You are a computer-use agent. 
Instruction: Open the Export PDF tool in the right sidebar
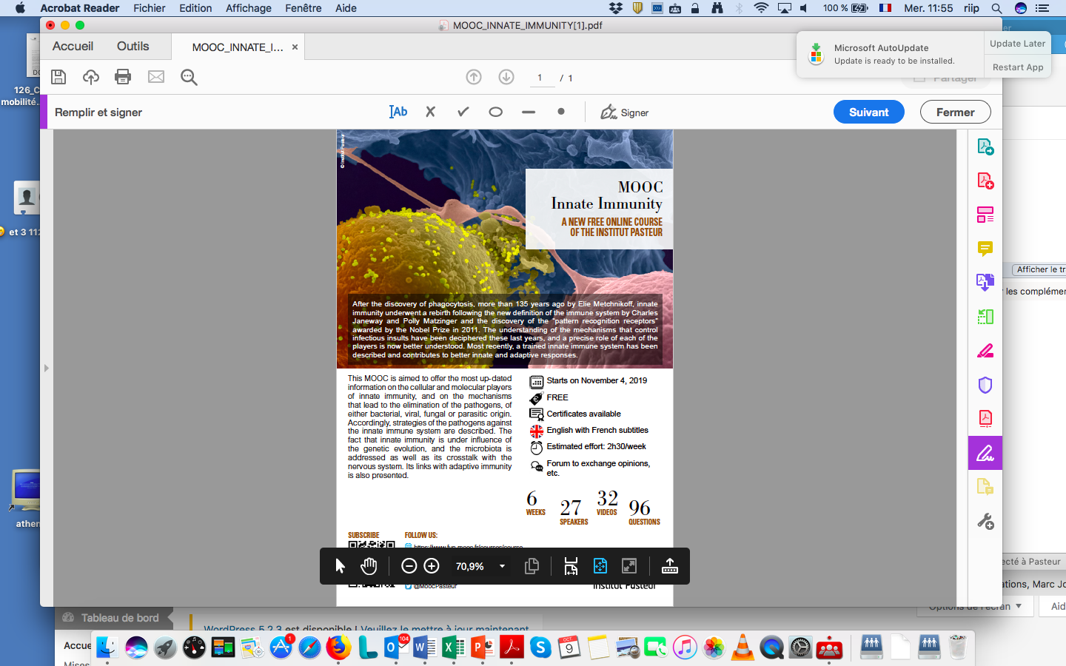point(985,147)
